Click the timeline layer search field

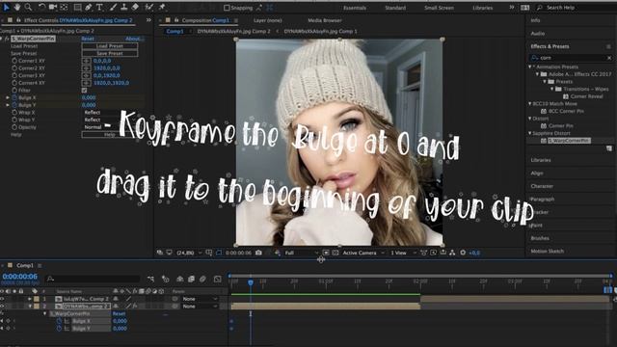point(93,279)
